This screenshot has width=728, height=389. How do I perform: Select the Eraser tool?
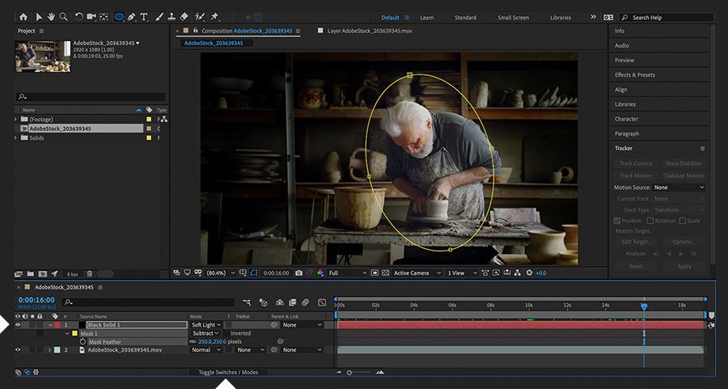[x=184, y=16]
